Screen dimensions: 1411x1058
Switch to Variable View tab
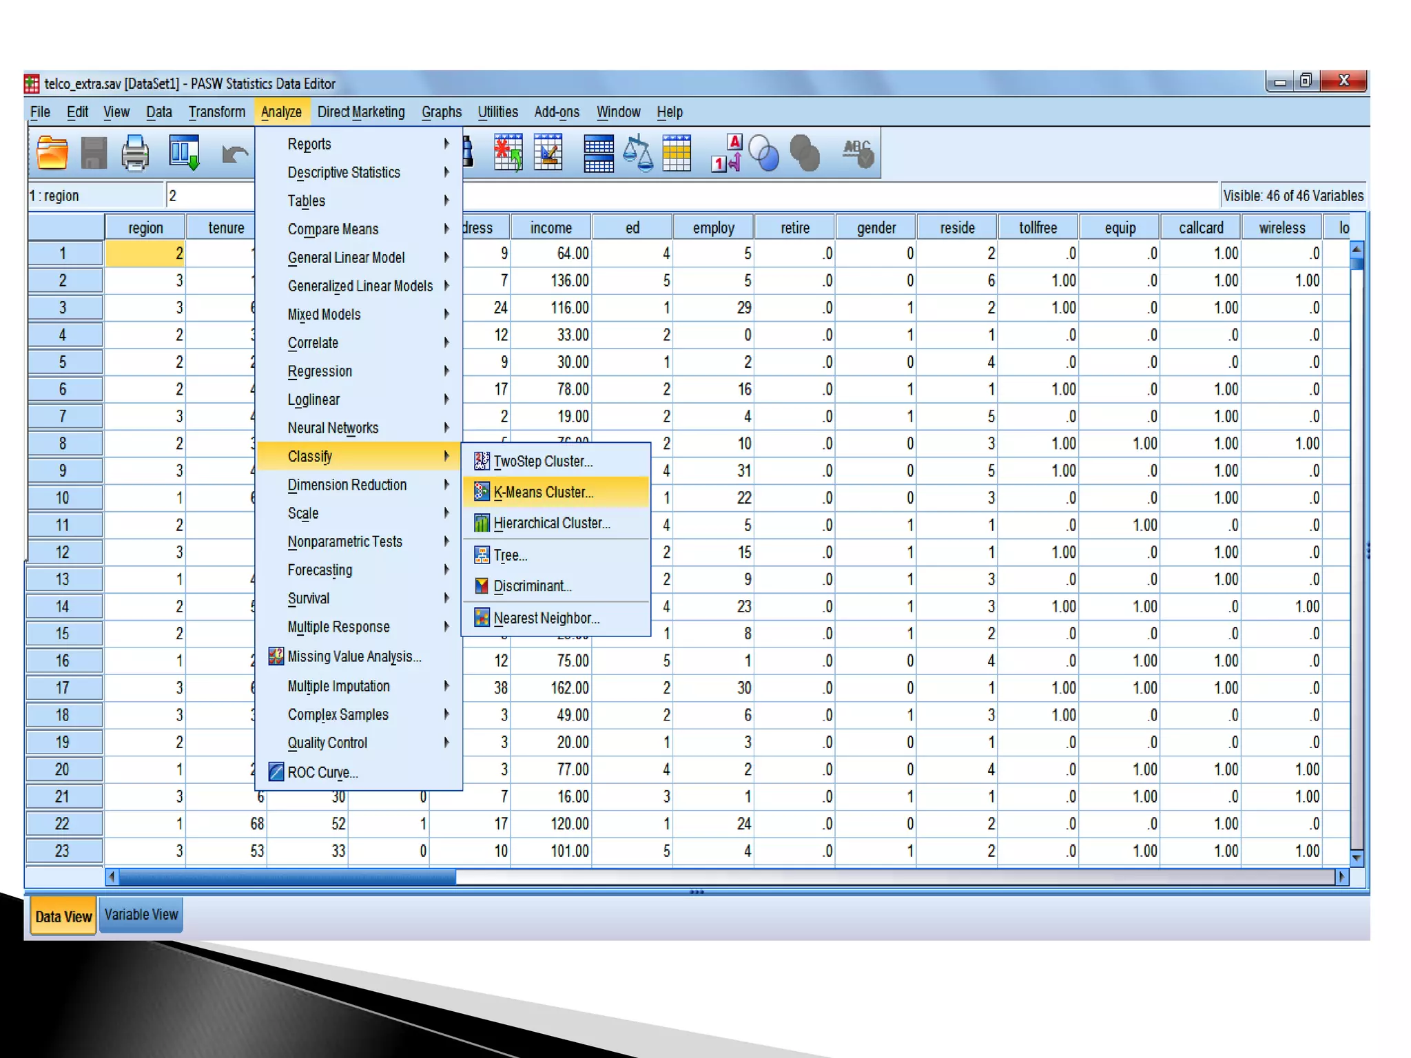(141, 915)
